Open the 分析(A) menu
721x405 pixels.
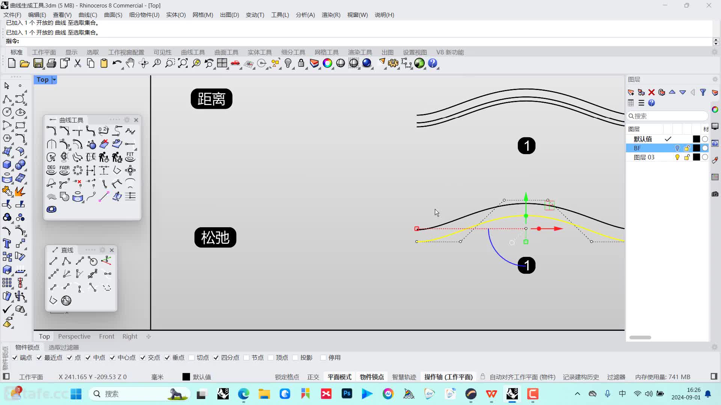point(305,15)
